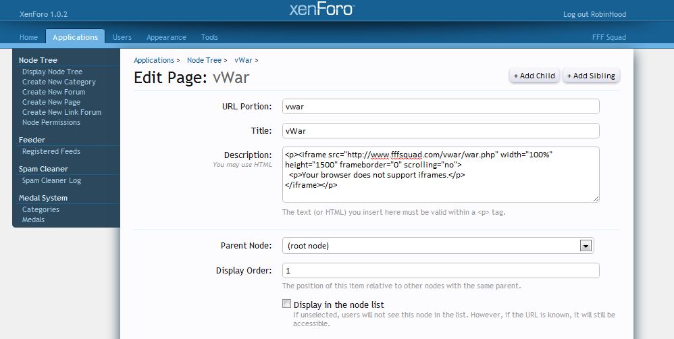
Task: Open the Spam Cleaner Log
Action: coord(51,180)
